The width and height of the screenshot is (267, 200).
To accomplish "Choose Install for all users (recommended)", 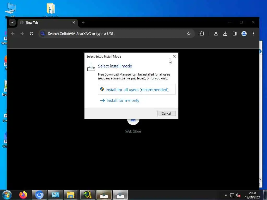I will pyautogui.click(x=137, y=90).
